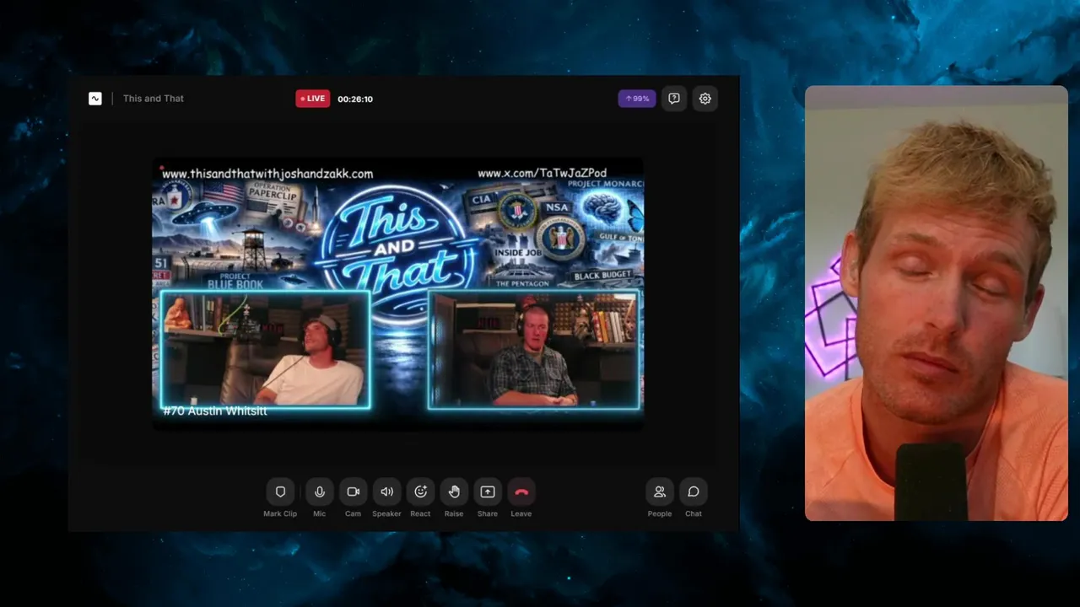
Task: Click the 99% upload quality indicator
Action: pyautogui.click(x=637, y=99)
